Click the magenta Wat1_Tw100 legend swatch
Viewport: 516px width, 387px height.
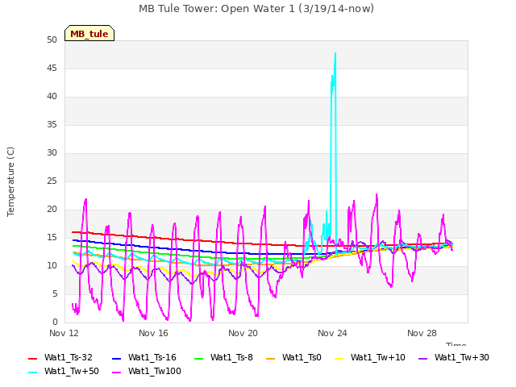(116, 372)
